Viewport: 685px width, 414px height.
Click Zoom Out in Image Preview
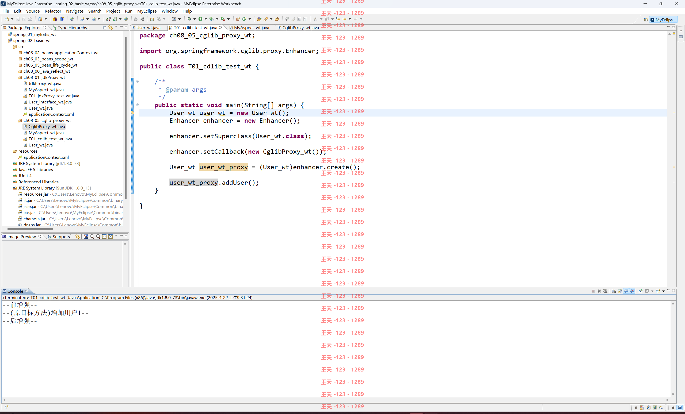(92, 237)
